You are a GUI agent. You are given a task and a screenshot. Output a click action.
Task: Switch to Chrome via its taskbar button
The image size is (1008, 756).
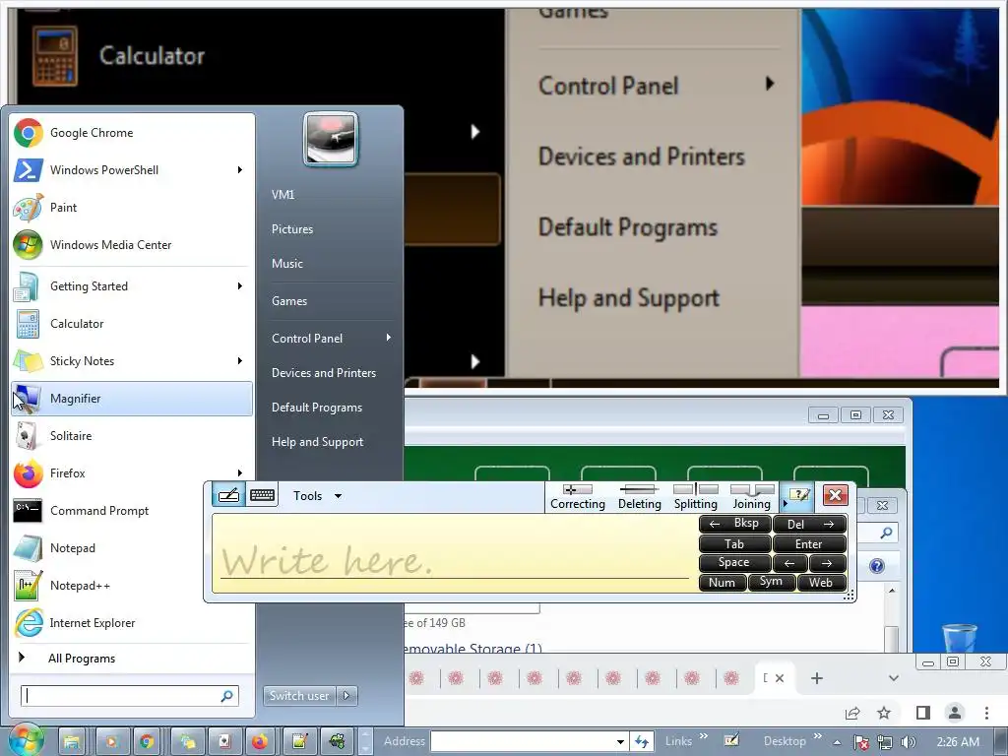(x=148, y=742)
